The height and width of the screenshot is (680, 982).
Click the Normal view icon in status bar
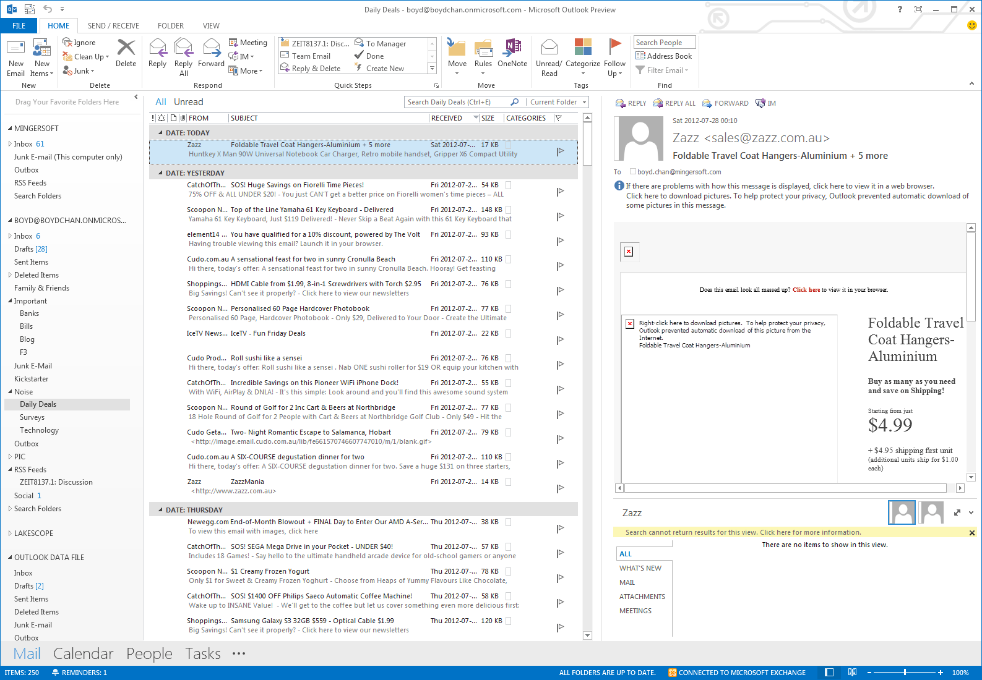(x=829, y=673)
